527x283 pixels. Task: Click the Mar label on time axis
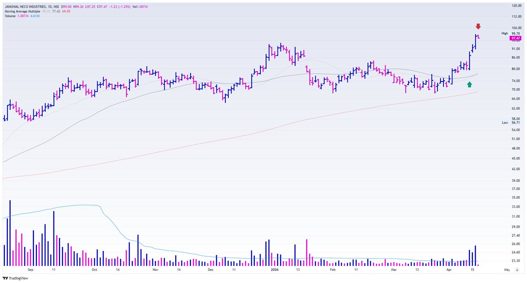point(393,270)
